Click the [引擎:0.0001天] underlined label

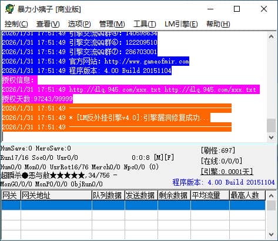tap(227, 172)
